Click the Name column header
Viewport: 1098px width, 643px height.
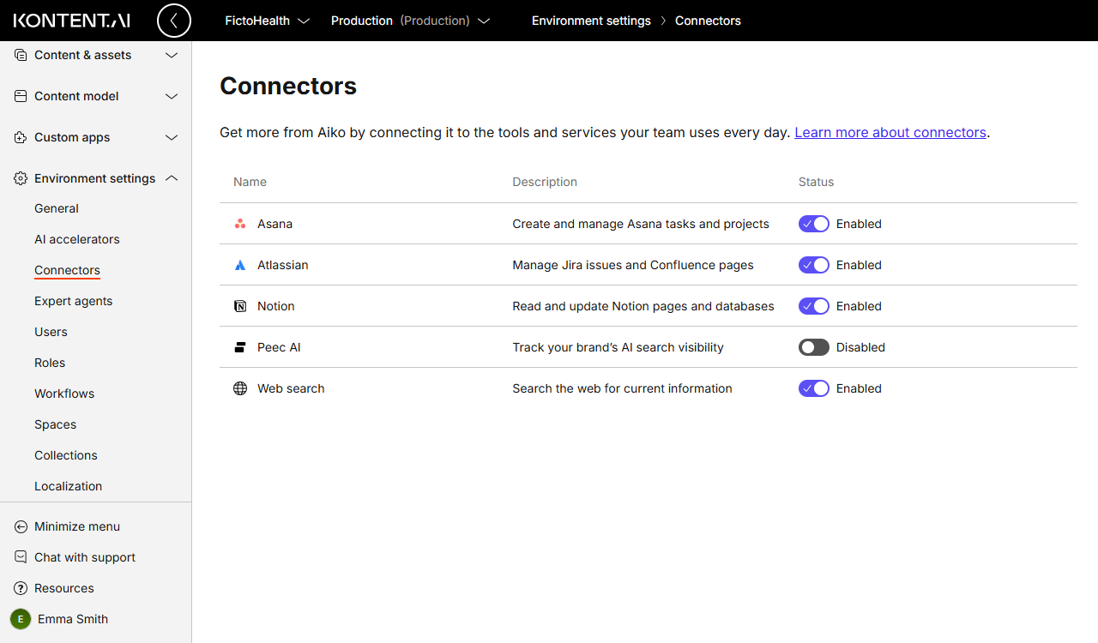tap(250, 182)
